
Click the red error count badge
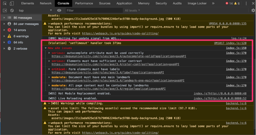click(x=229, y=4)
